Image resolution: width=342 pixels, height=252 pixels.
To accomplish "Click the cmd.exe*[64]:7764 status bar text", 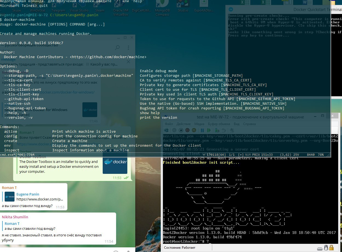I will click(x=17, y=155).
